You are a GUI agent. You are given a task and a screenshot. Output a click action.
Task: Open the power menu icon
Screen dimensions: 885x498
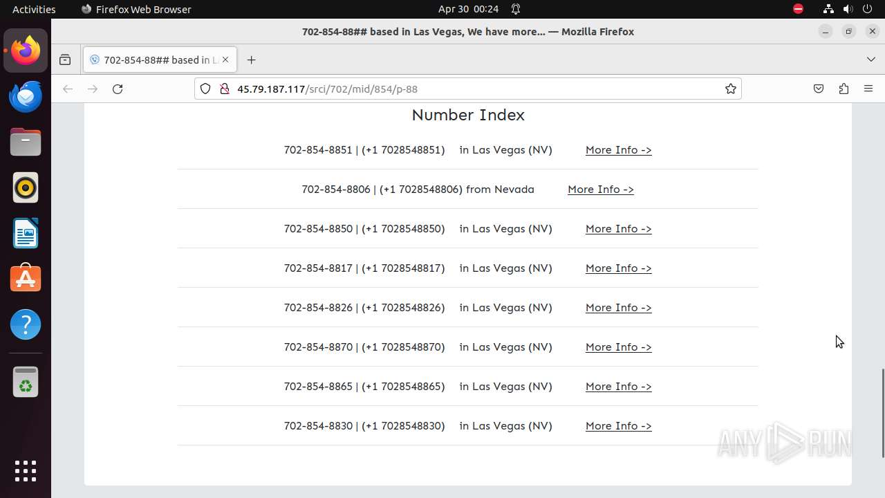[x=867, y=9]
